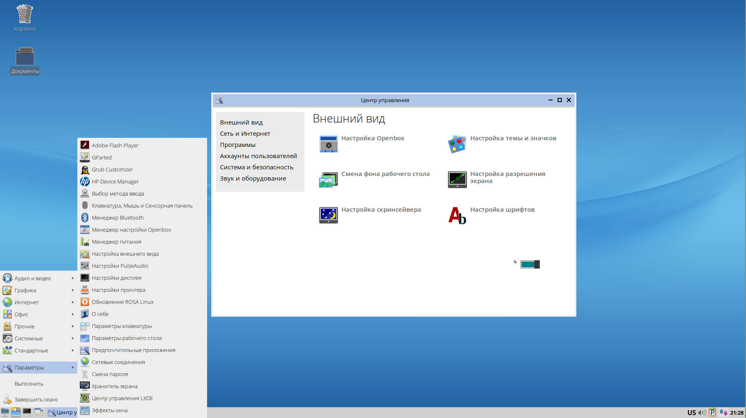Launch Менеджер Bluetooth from the menu
Screen dimensions: 746x418
pyautogui.click(x=118, y=218)
